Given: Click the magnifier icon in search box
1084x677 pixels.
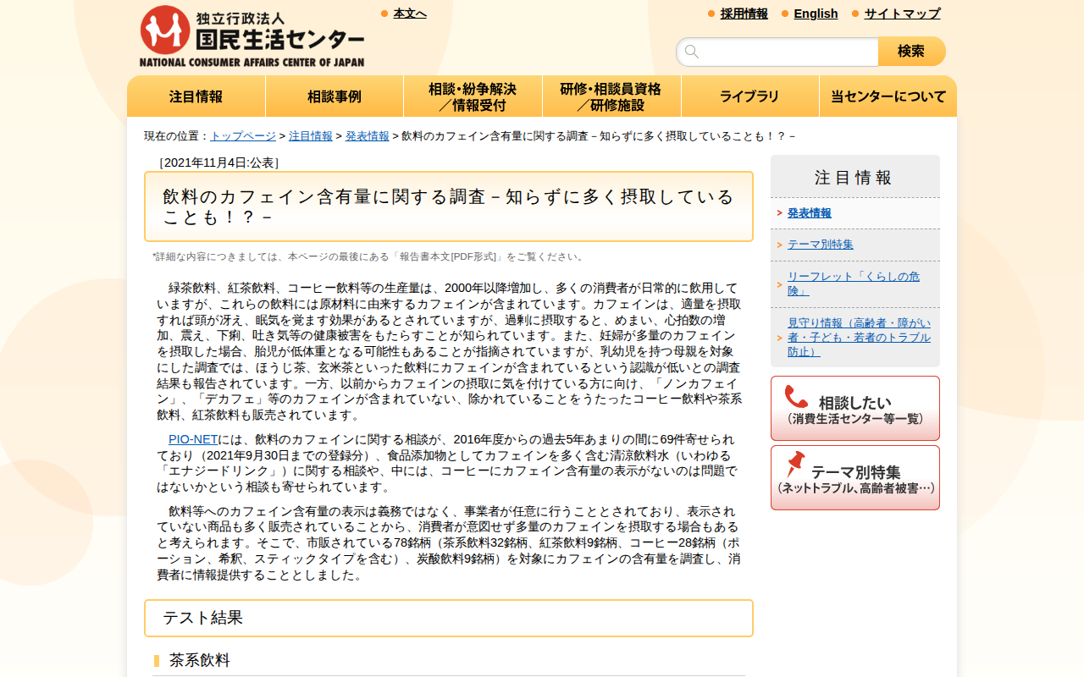Looking at the screenshot, I should [692, 52].
